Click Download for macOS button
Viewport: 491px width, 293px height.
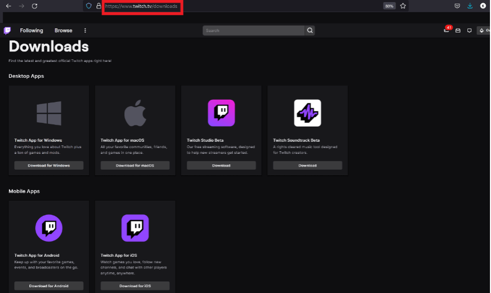coord(135,165)
